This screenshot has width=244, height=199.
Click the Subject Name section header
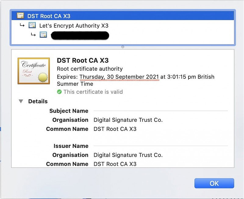click(69, 111)
